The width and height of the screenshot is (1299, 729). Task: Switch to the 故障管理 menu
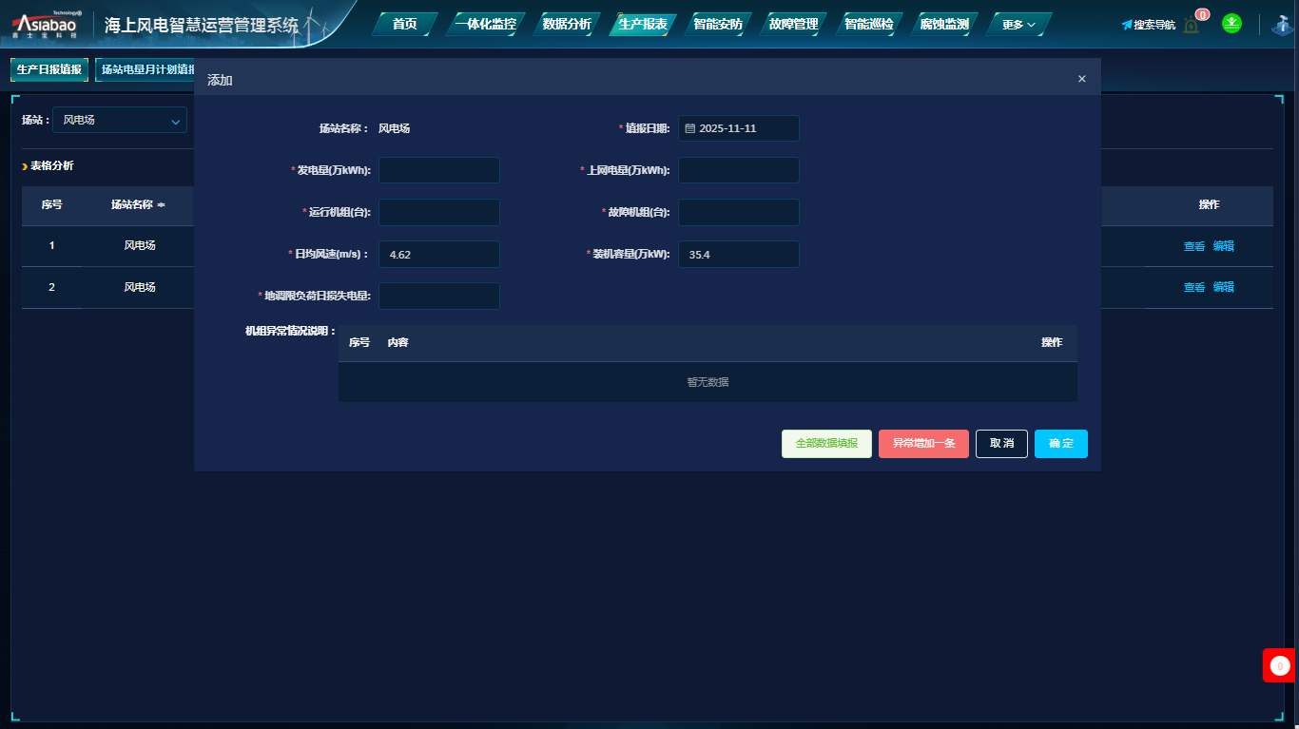tap(793, 25)
